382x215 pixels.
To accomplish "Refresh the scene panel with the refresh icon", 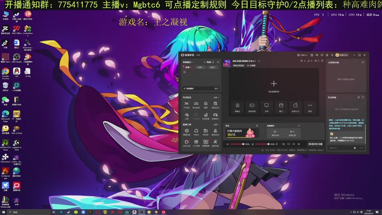I will [218, 62].
